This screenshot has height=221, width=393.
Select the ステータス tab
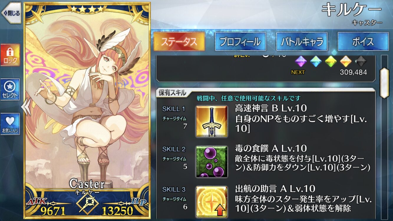[x=179, y=42]
